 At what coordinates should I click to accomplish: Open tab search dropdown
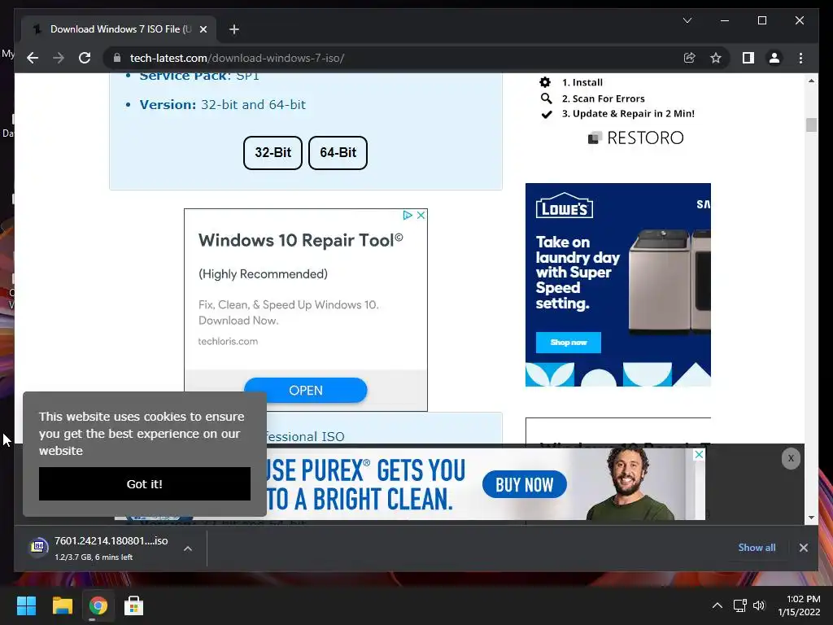pyautogui.click(x=687, y=20)
